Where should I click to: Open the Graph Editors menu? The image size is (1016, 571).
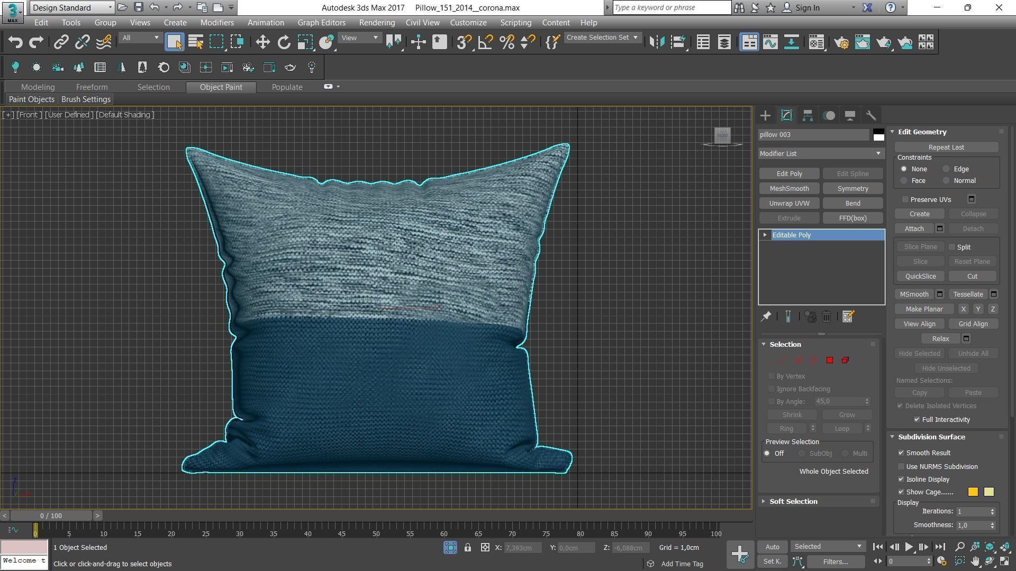[x=321, y=23]
